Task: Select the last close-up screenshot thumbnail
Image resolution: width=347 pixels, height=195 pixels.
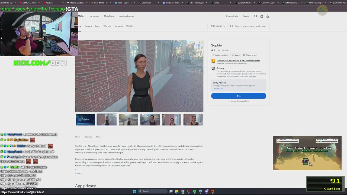Action: pos(193,120)
